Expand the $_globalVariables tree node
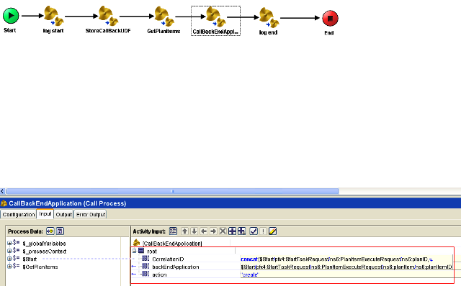The image size is (461, 286). 9,243
